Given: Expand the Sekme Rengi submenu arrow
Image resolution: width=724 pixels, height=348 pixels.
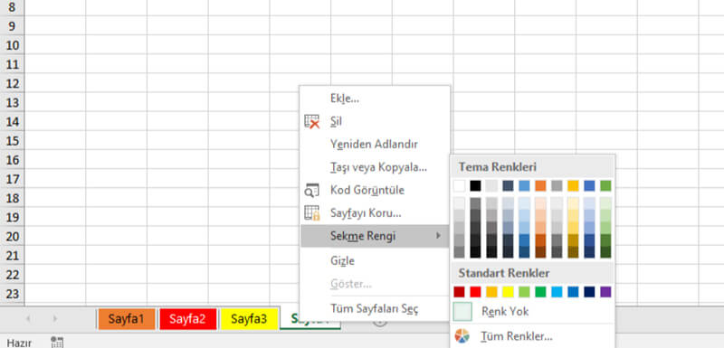Looking at the screenshot, I should click(438, 236).
